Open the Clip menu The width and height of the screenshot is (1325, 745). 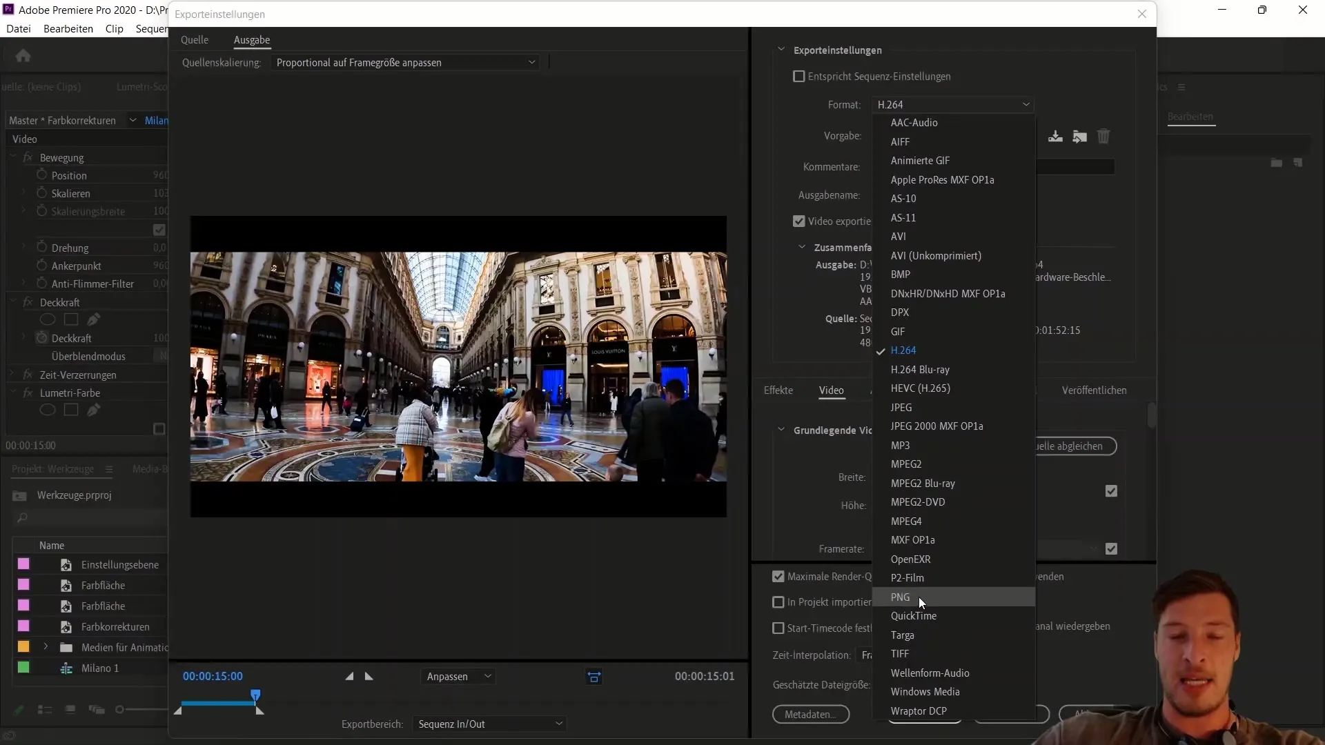pyautogui.click(x=115, y=29)
